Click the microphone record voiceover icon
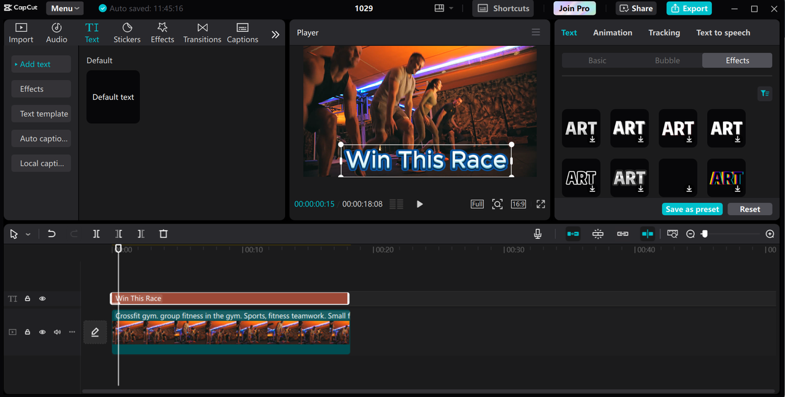Screen dimensions: 785x397 (538, 234)
